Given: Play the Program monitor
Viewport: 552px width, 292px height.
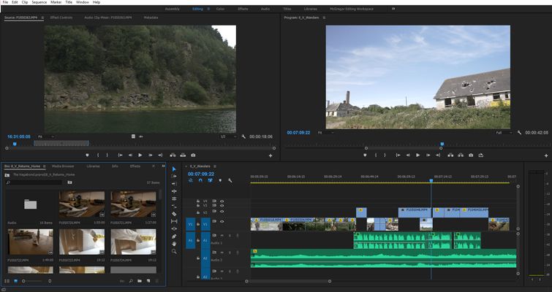Looking at the screenshot, I should (418, 155).
